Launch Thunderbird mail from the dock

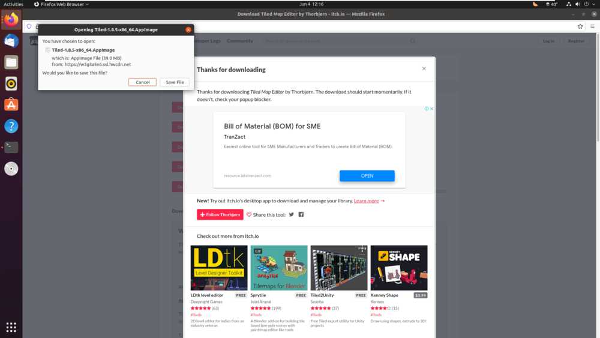[11, 41]
